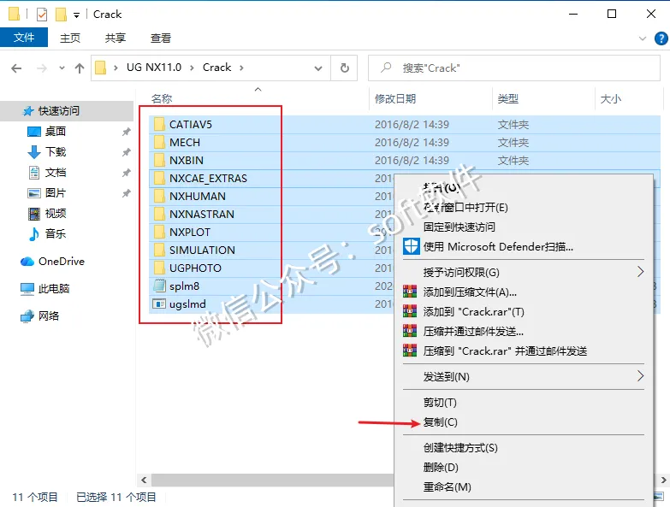Open 视频 in the sidebar
The height and width of the screenshot is (507, 670).
56,214
